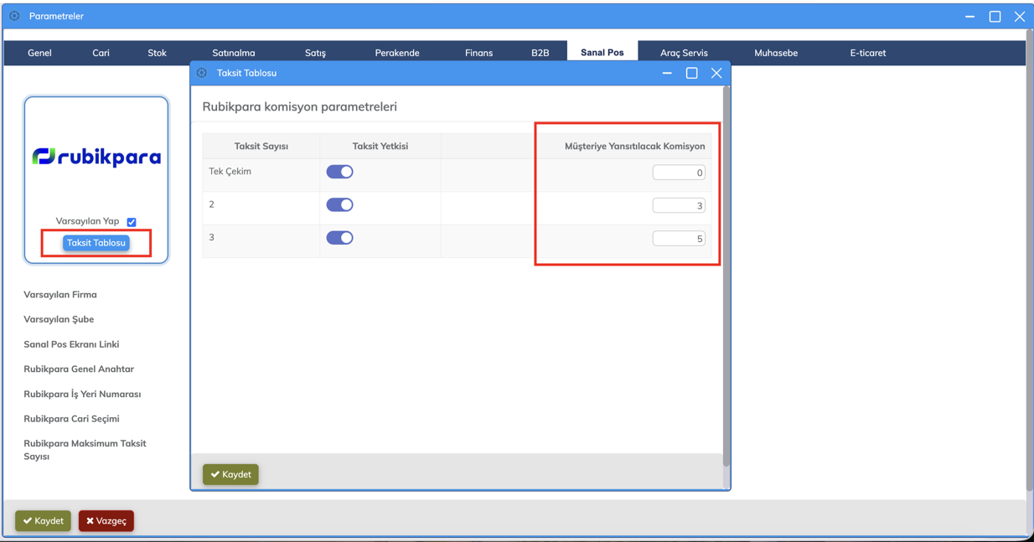The height and width of the screenshot is (542, 1034).
Task: Save the commission table with Kaydet
Action: coord(230,474)
